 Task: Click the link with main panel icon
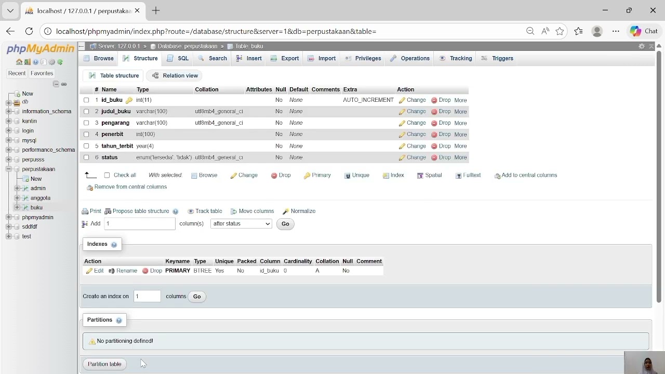coord(64,84)
